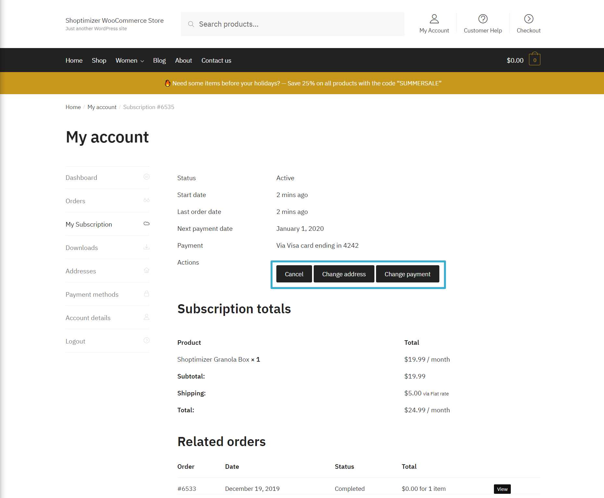Click the Addresses house icon
Screen dimensions: 604x498
146,270
